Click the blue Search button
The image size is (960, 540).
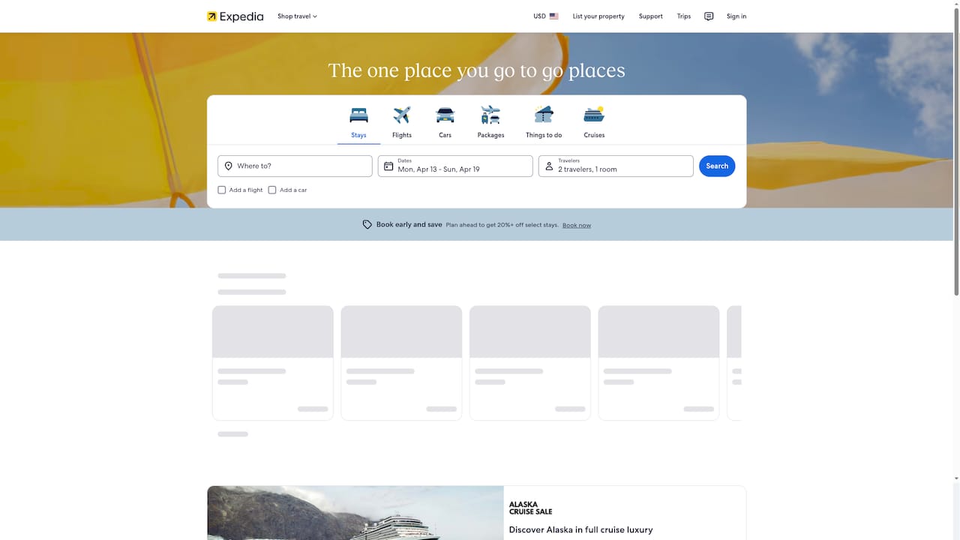click(716, 166)
